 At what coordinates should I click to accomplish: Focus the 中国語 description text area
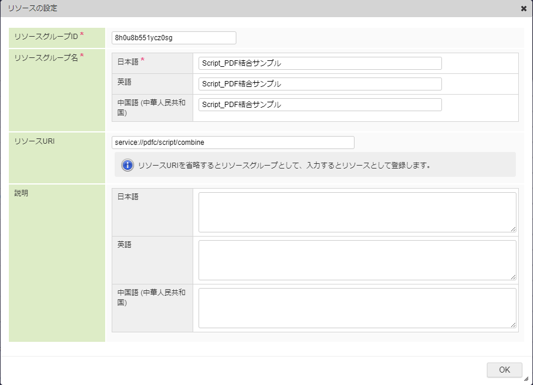pos(357,308)
